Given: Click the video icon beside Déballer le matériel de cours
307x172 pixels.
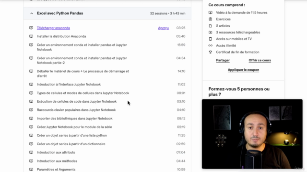Looking at the screenshot, I should pyautogui.click(x=31, y=71).
